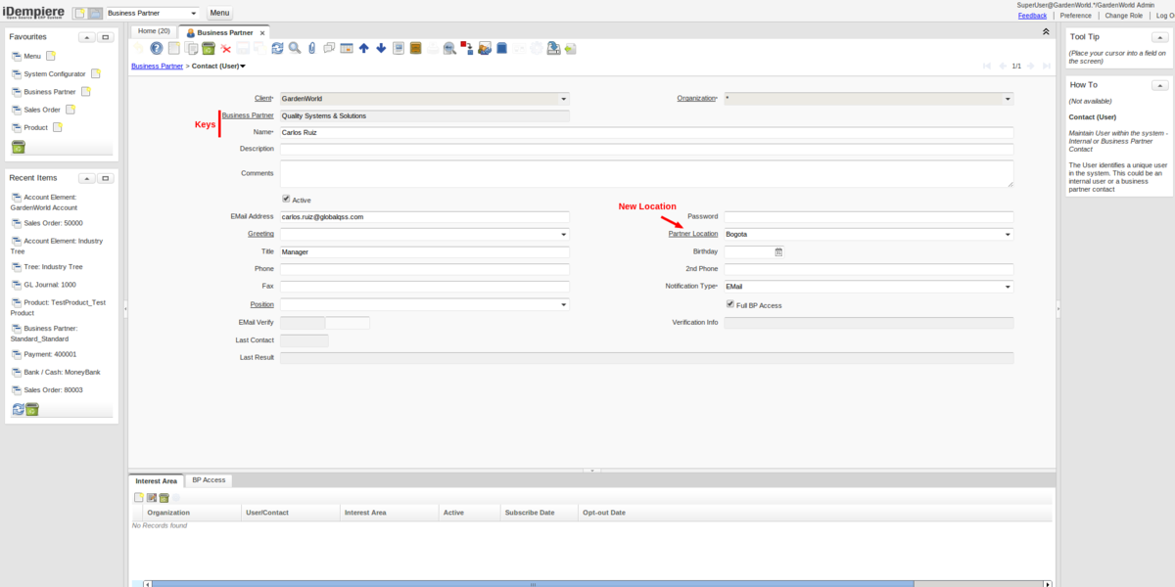Screen dimensions: 1175x587
Task: Click the recycle bin in Favourites panel
Action: tap(18, 147)
